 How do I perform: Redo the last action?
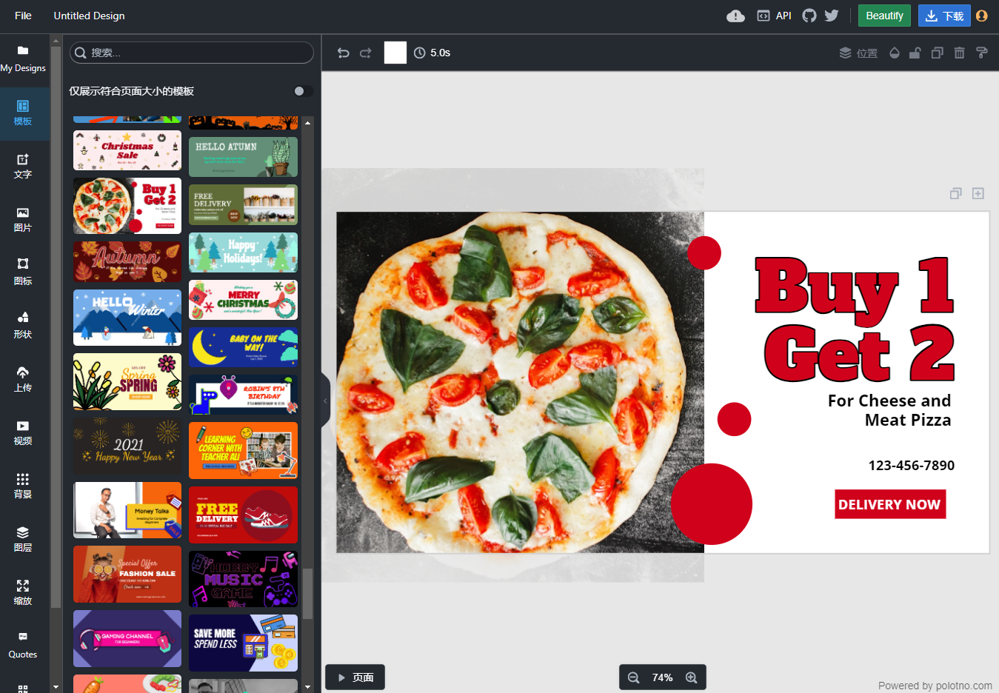click(366, 53)
